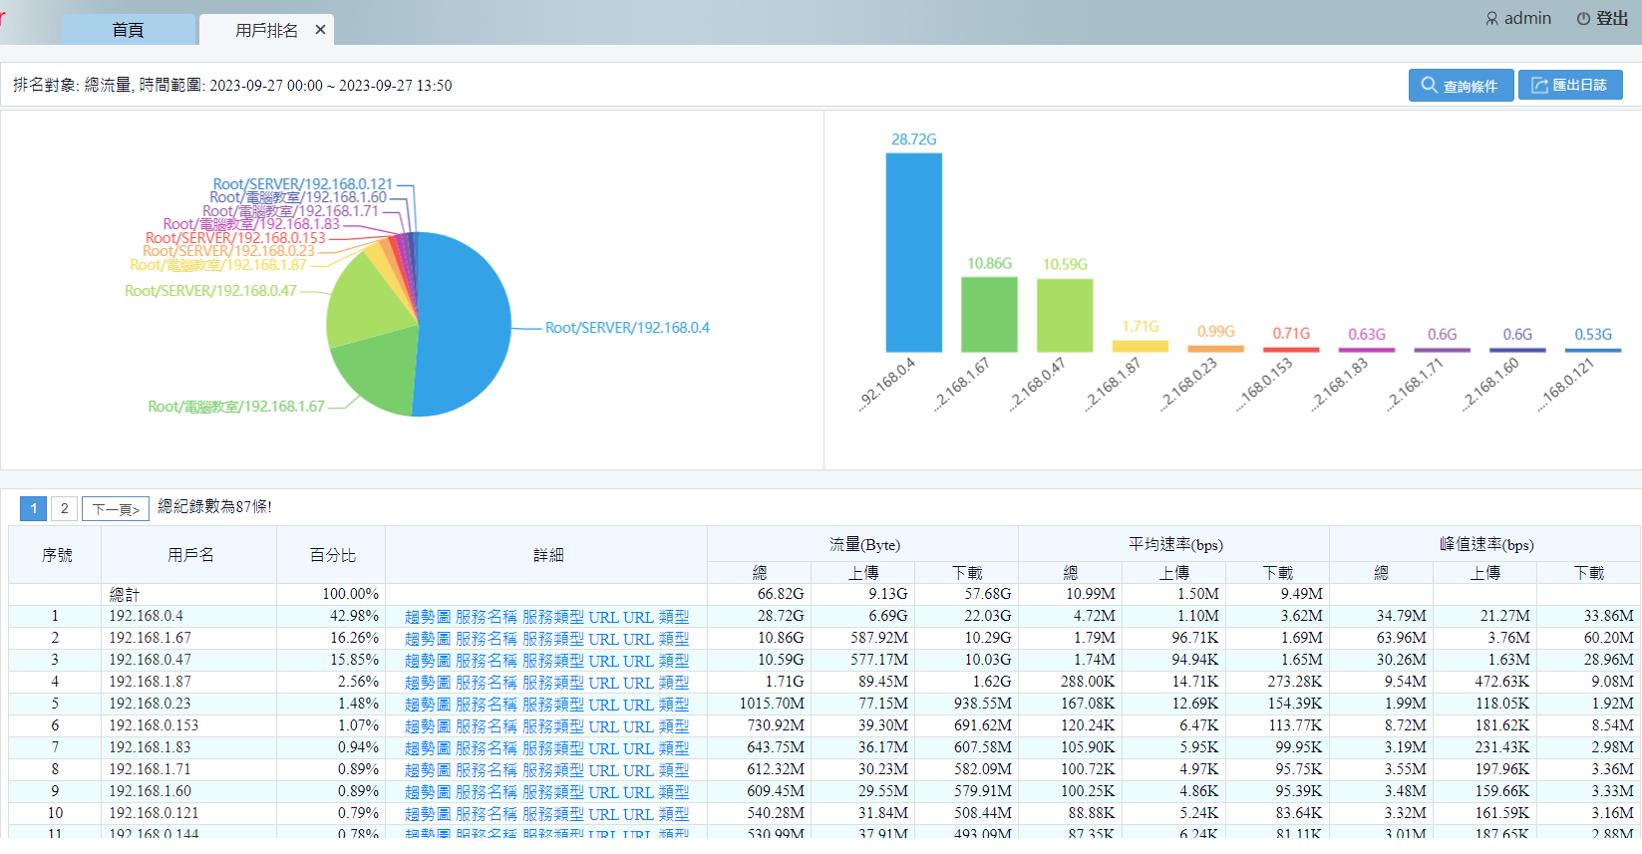Click pie label Root/SERVER/192.168.0.47

(x=210, y=291)
